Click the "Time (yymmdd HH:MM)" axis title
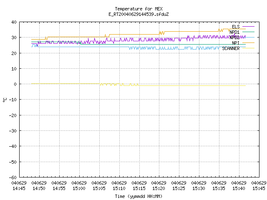The width and height of the screenshot is (267, 200). 139,196
